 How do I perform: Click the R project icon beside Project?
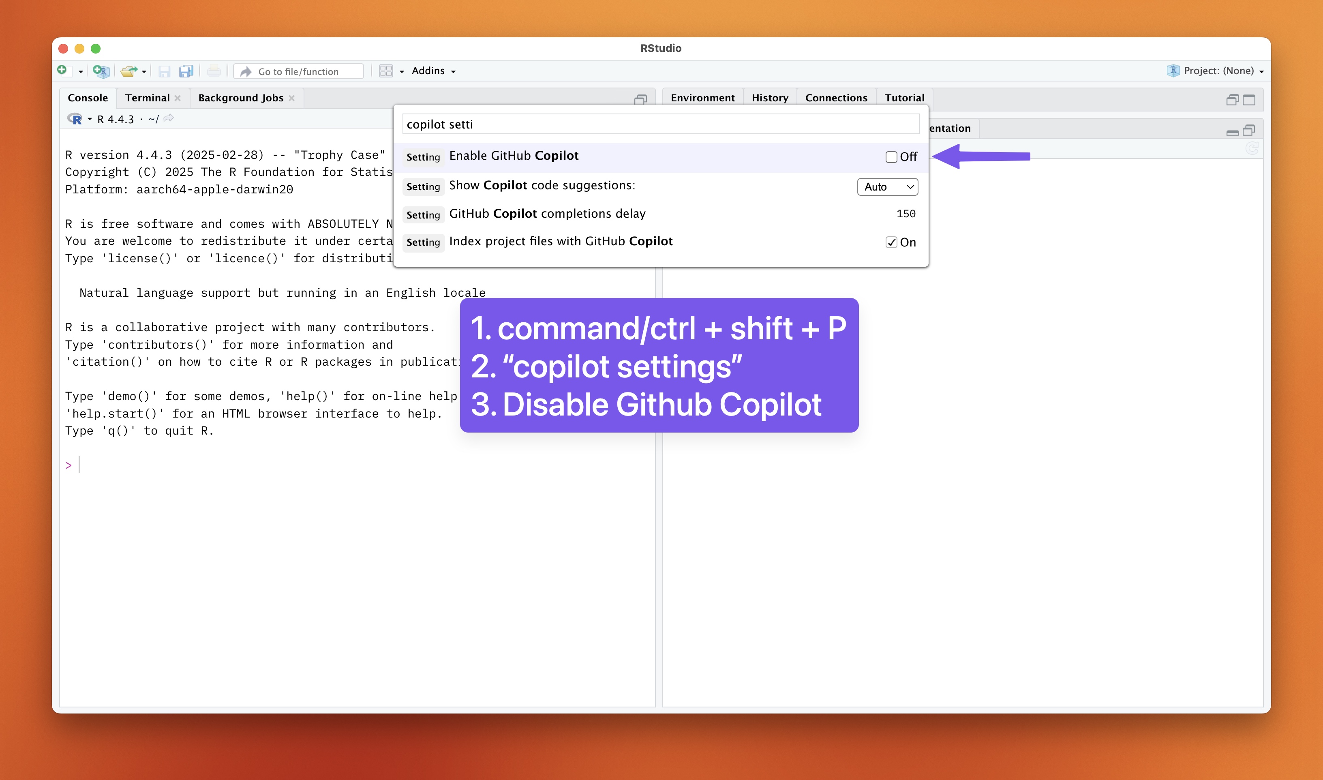[1173, 71]
